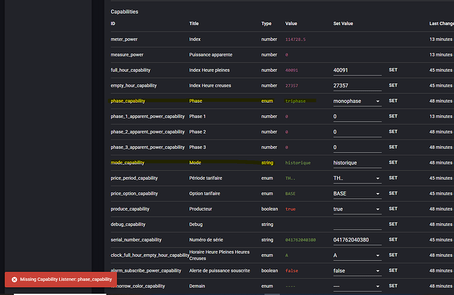Edit the Phase 3 set value field

click(x=357, y=147)
